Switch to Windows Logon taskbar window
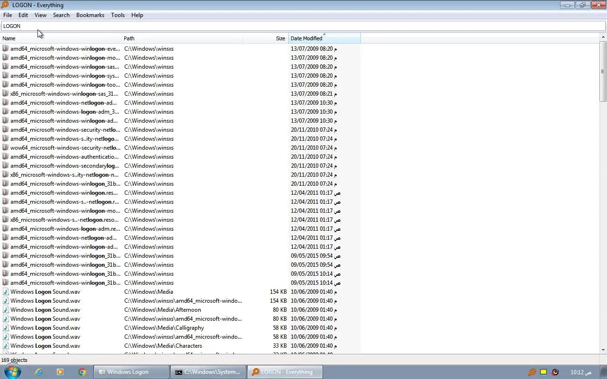 click(x=131, y=372)
